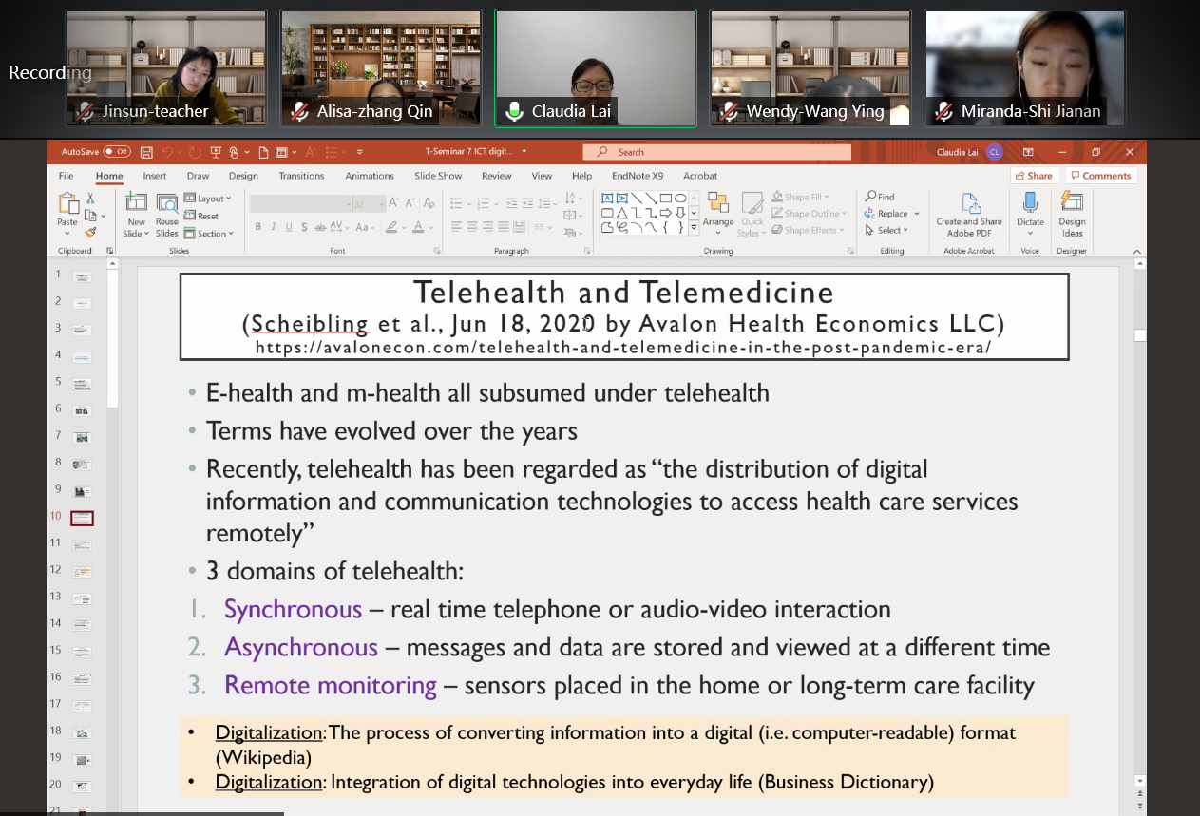Open the Comments button

1100,176
